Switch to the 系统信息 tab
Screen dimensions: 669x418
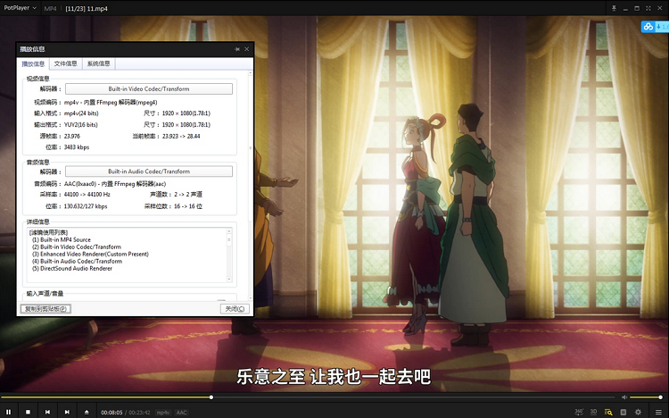pyautogui.click(x=97, y=64)
